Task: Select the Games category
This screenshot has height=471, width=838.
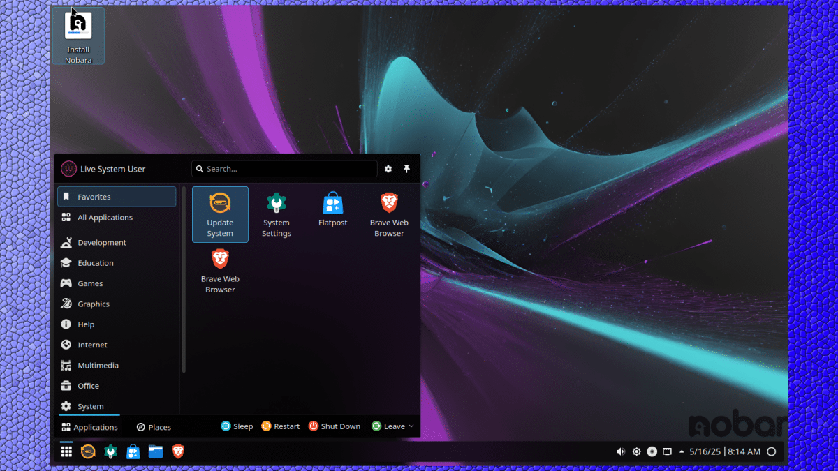Action: click(90, 283)
